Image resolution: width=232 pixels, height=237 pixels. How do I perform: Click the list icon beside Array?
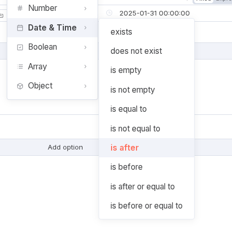[20, 67]
